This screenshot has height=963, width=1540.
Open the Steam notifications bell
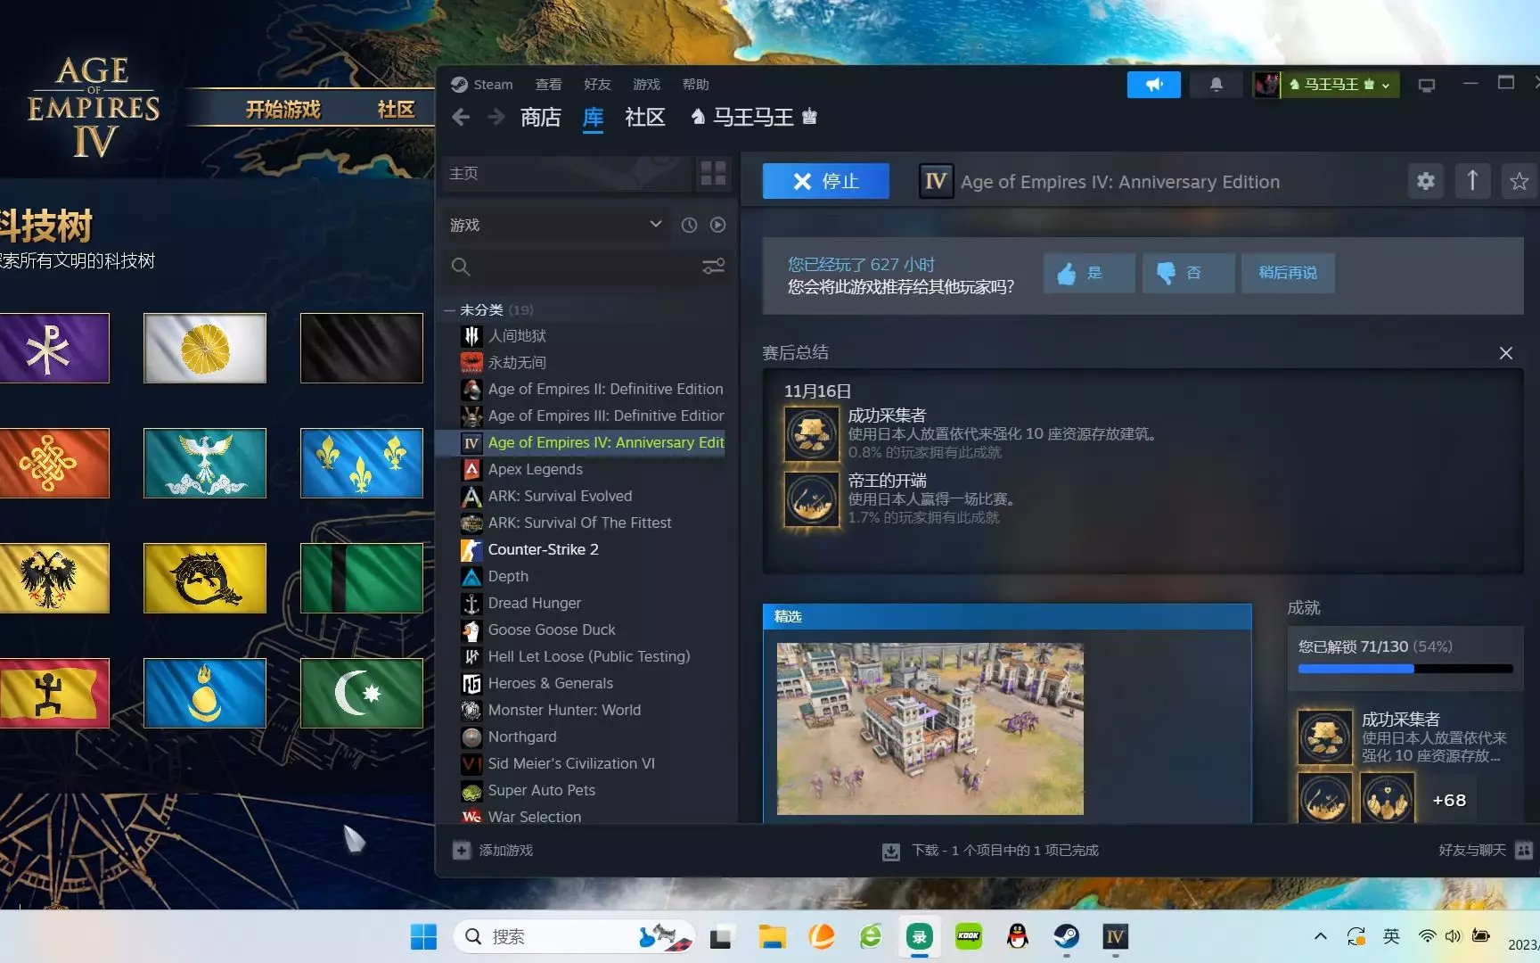(1216, 85)
